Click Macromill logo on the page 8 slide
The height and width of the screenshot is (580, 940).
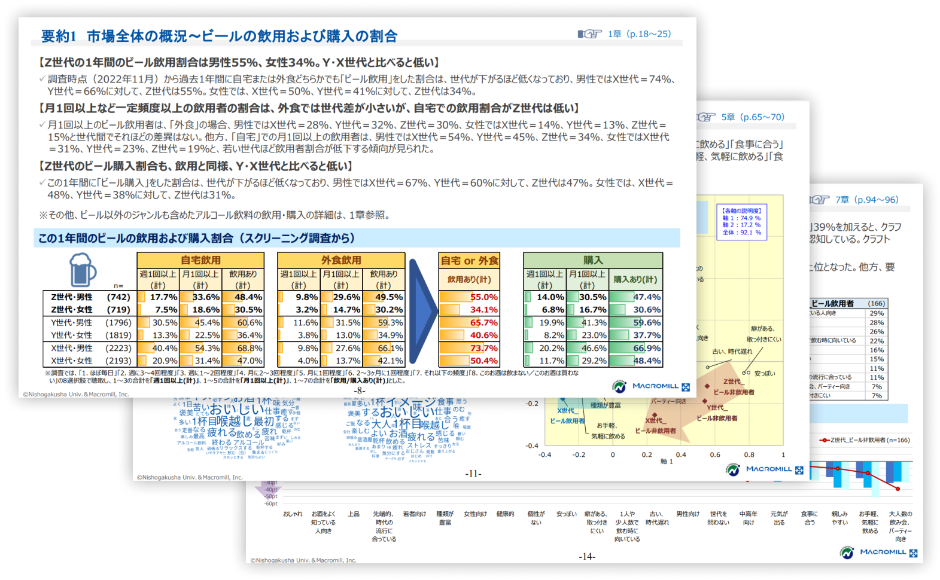point(650,386)
